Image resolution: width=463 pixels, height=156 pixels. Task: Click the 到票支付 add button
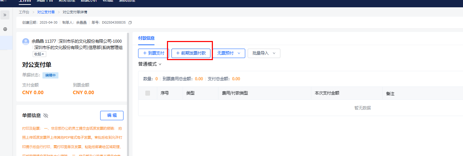153,53
